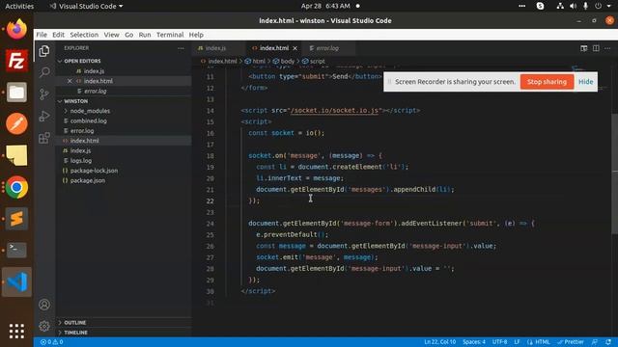Screen dimensions: 618x347
Task: Launch Google Chrome from the dock
Action: click(16, 187)
